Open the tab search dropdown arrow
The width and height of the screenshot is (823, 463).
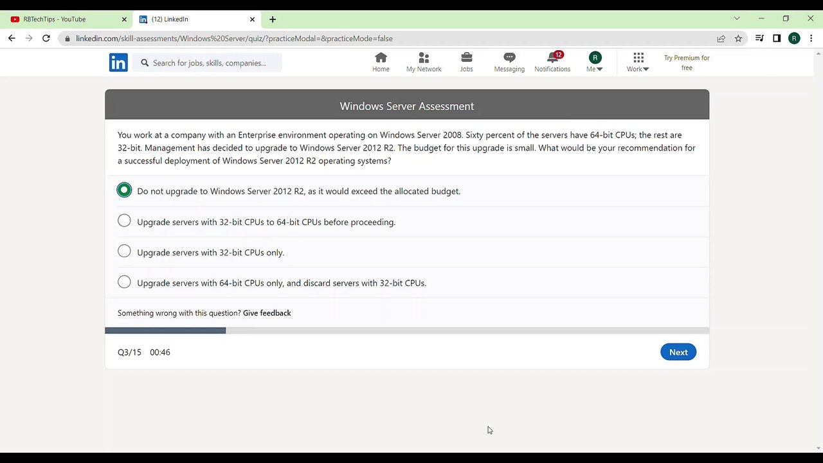click(x=737, y=19)
